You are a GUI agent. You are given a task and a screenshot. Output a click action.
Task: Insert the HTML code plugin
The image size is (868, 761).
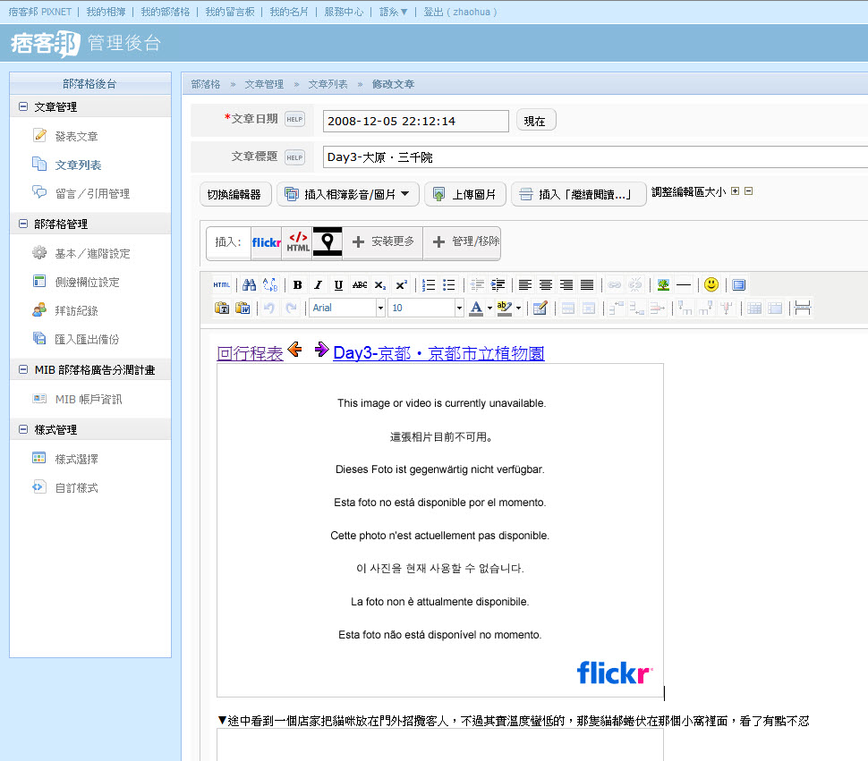pyautogui.click(x=298, y=242)
